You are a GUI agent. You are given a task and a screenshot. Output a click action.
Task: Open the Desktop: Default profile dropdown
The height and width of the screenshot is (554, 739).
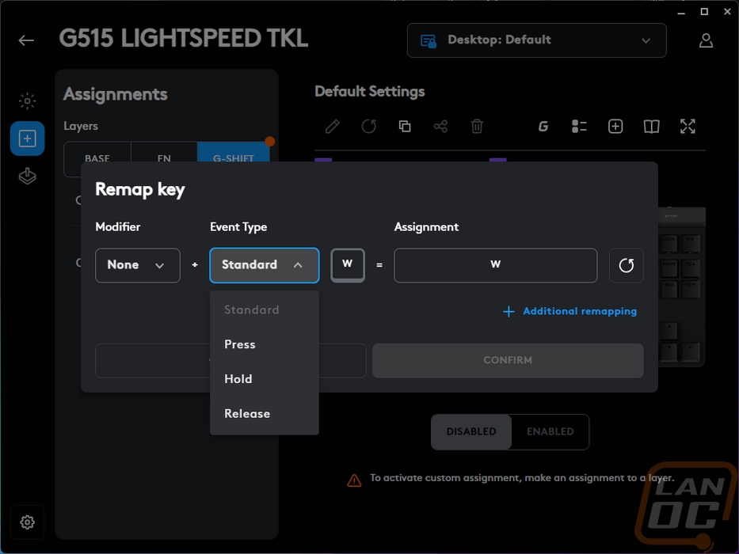click(537, 40)
